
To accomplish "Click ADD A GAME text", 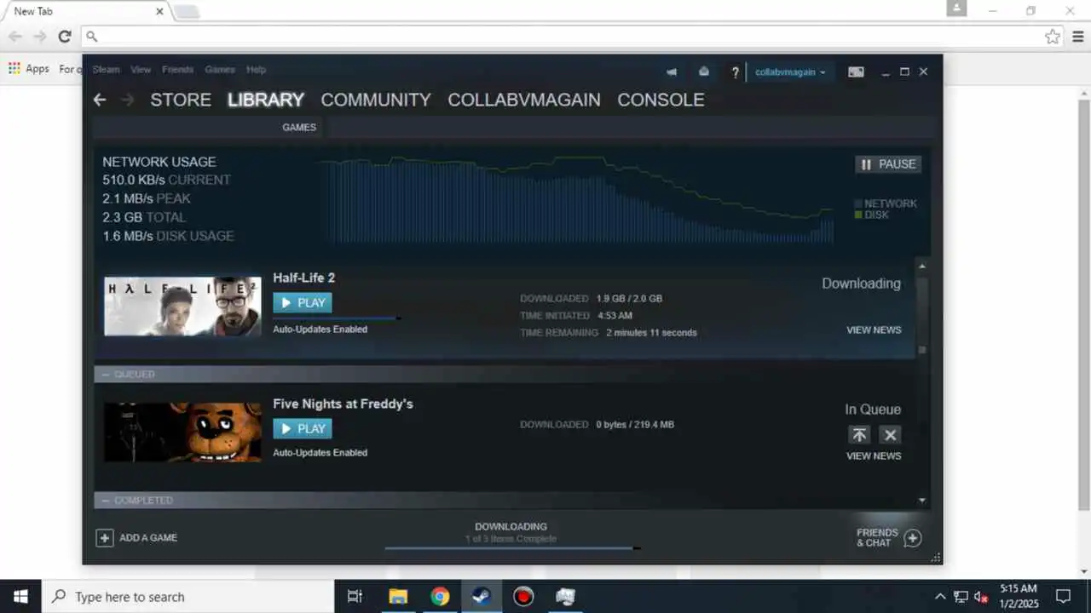I will pyautogui.click(x=148, y=538).
